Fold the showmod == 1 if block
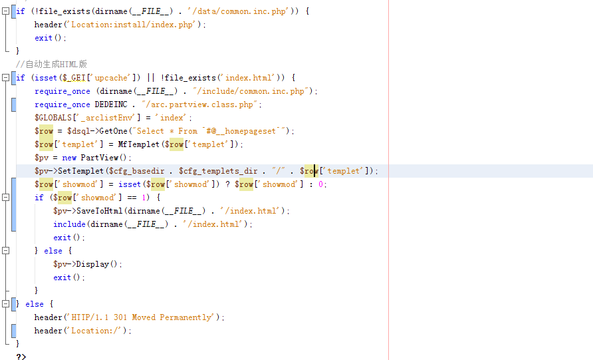The image size is (593, 360). (x=5, y=198)
